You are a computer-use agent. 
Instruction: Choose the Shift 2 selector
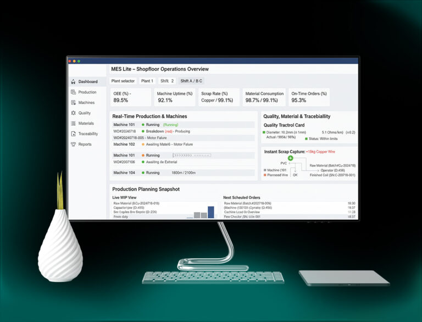[167, 81]
